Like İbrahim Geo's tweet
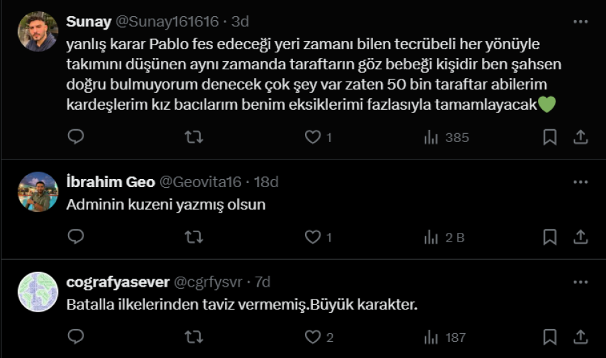This screenshot has width=606, height=358. click(x=312, y=237)
